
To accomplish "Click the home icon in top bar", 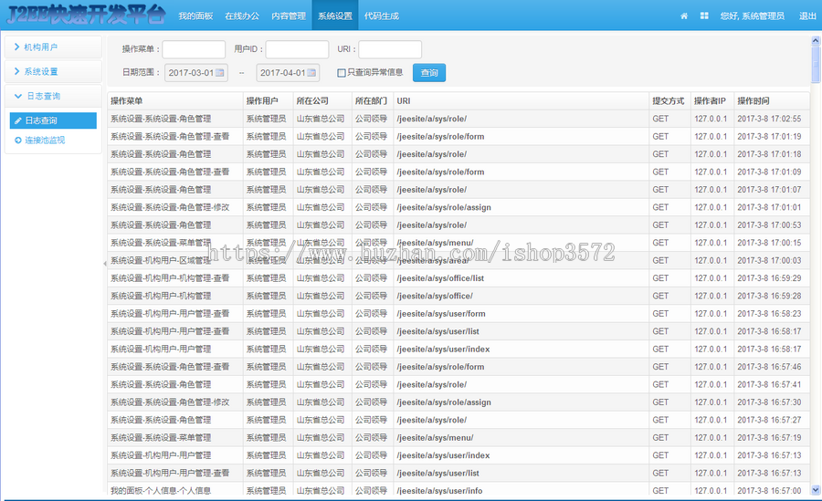I will (x=683, y=16).
